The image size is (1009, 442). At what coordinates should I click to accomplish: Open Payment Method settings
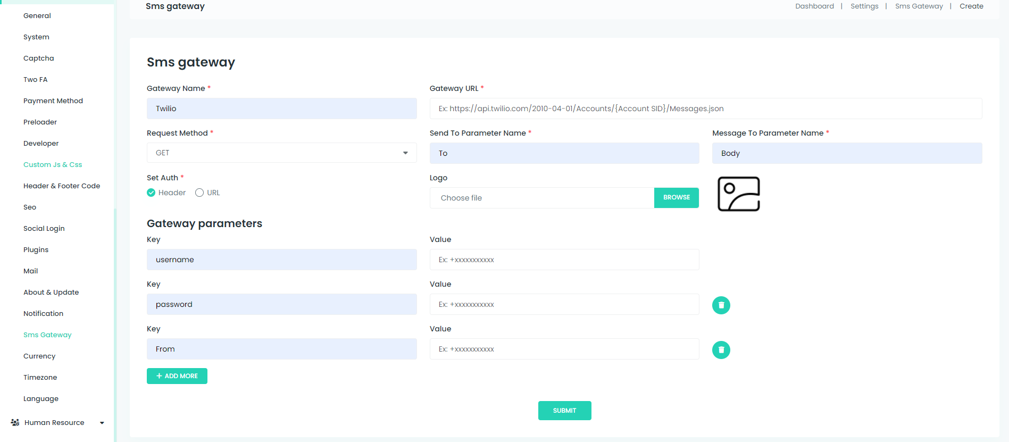53,101
